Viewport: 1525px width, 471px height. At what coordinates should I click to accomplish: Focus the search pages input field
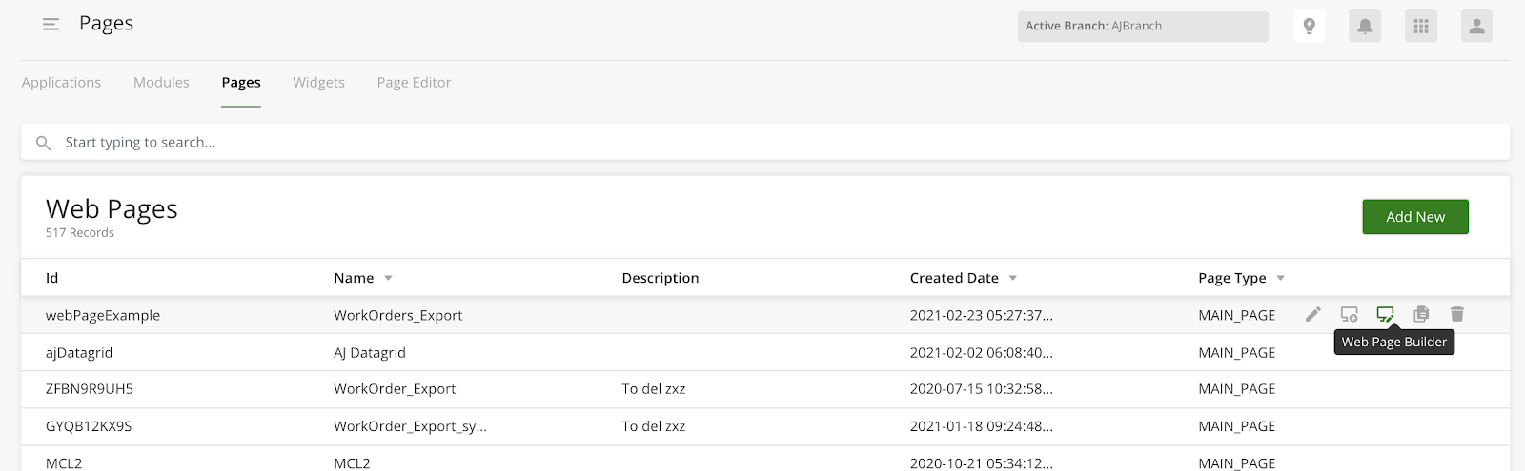pos(765,142)
